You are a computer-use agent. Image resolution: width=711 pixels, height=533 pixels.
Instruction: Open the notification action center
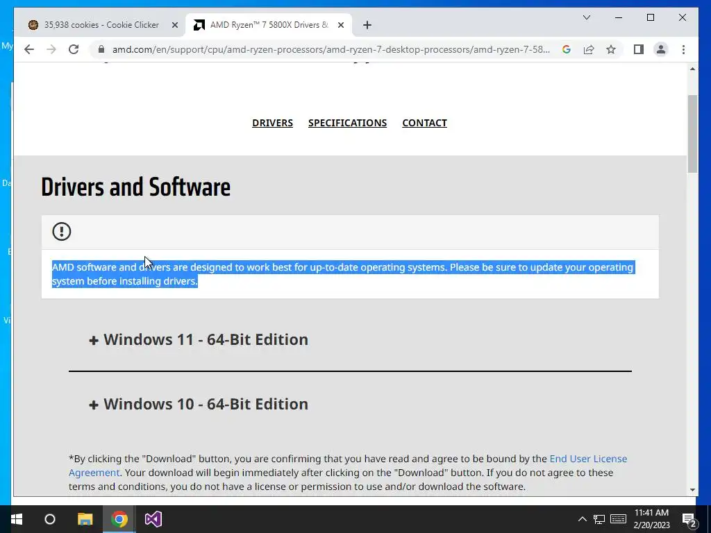(x=689, y=519)
